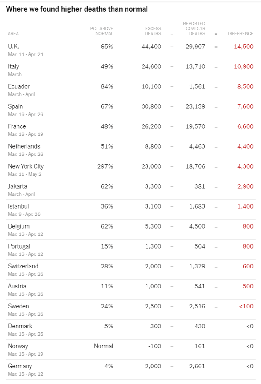Click the AREA column header
The width and height of the screenshot is (261, 384).
coord(13,34)
